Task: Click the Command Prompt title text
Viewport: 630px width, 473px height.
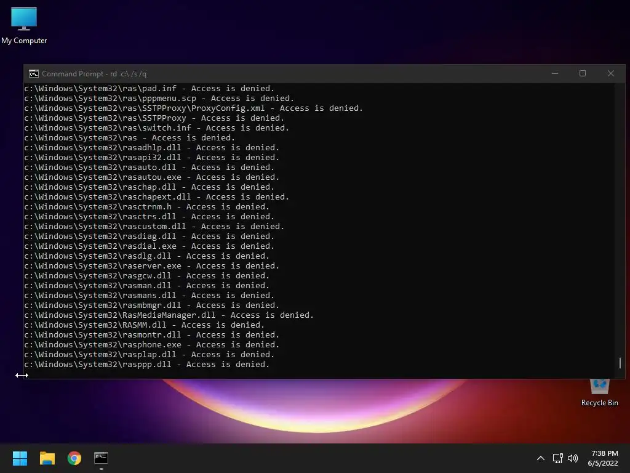Action: [x=94, y=74]
